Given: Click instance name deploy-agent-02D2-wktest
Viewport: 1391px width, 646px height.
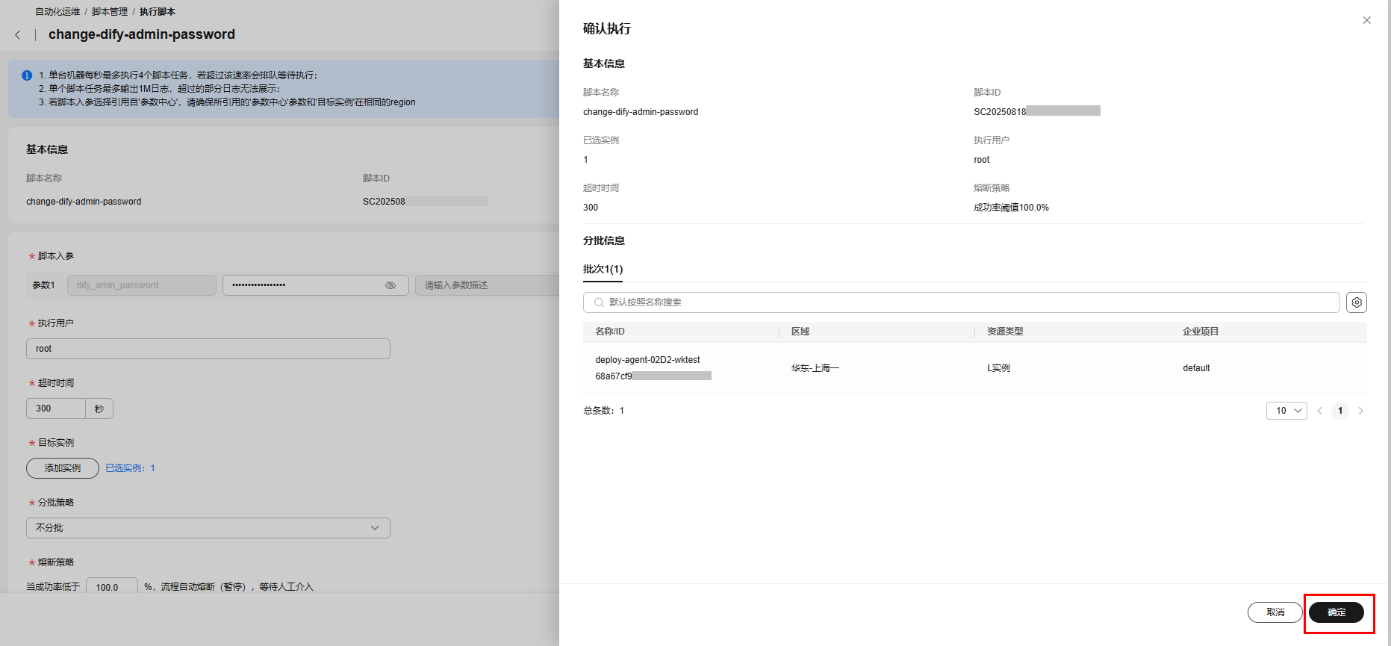Looking at the screenshot, I should click(x=647, y=360).
